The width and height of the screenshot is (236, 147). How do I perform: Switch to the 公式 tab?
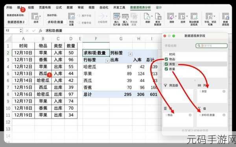coord(59,7)
